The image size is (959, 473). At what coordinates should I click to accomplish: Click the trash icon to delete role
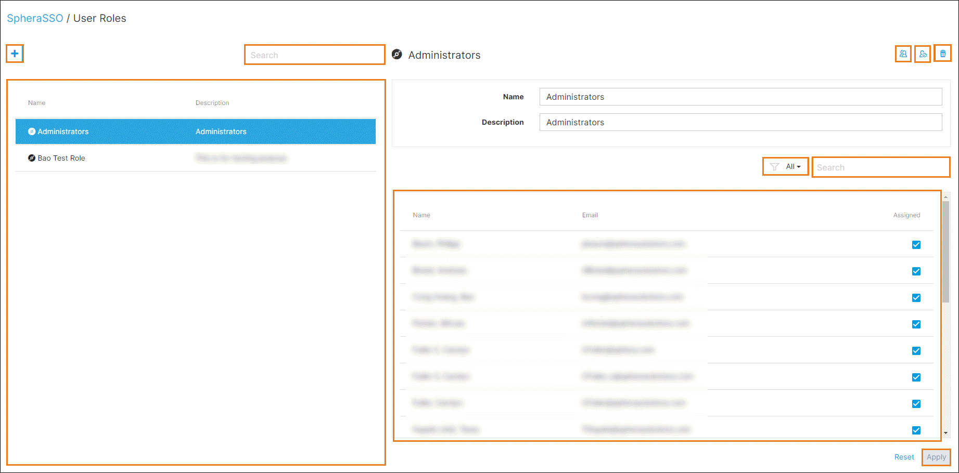[x=942, y=54]
